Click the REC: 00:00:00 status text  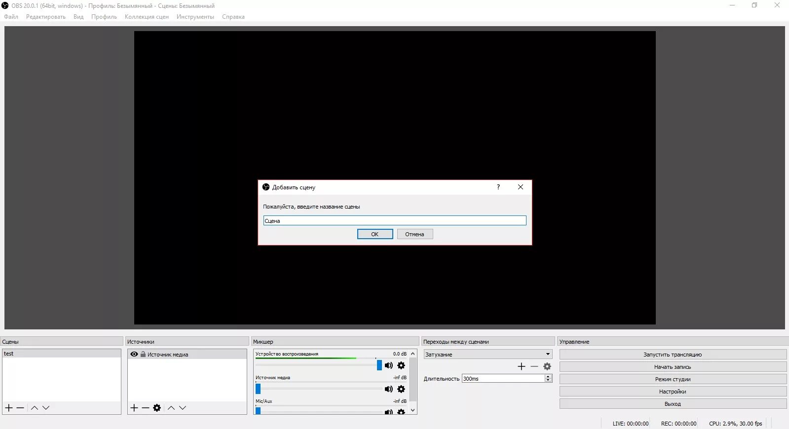pos(679,424)
